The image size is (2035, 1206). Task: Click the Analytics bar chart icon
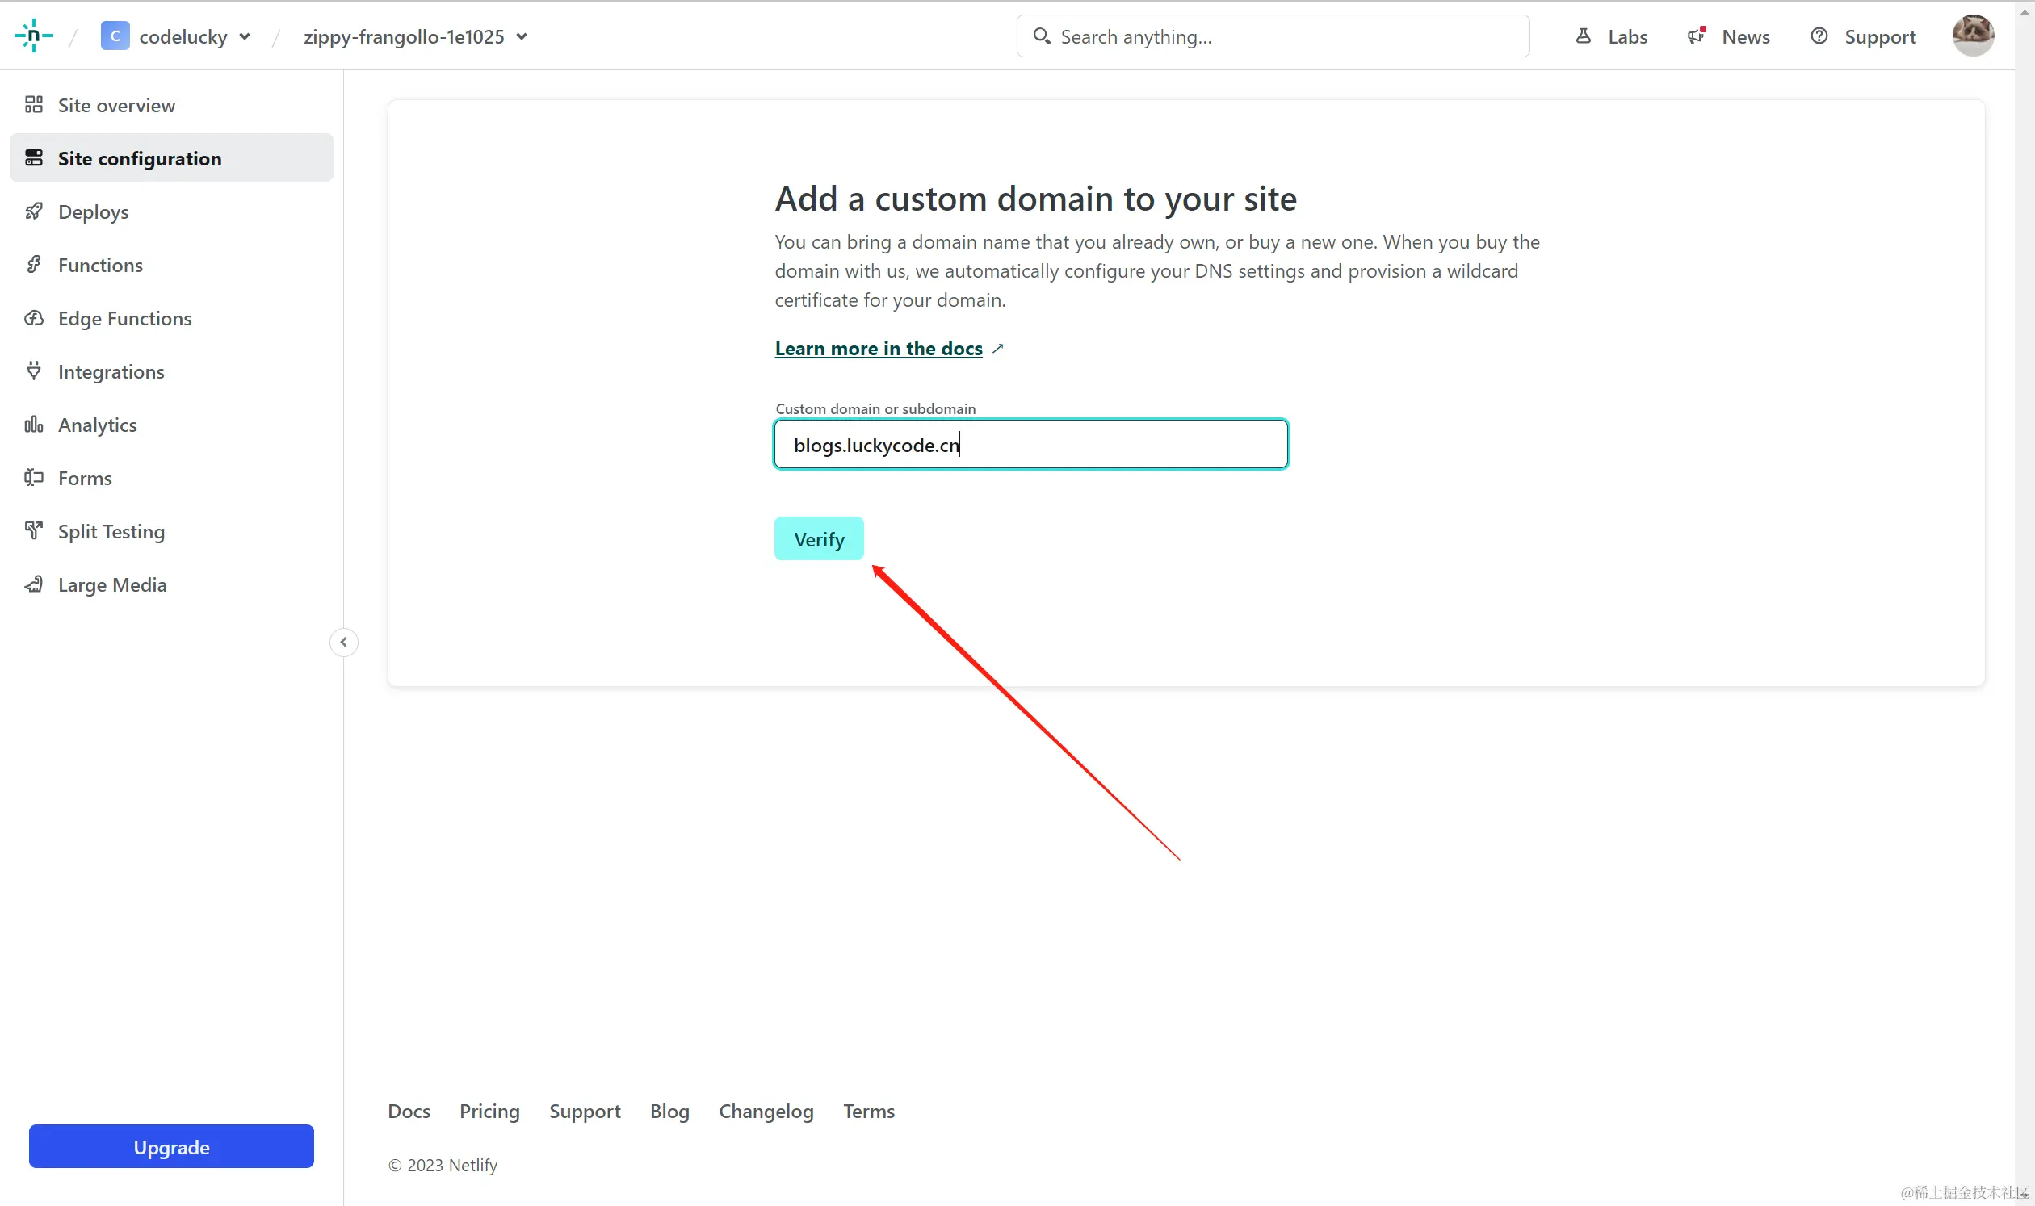tap(33, 425)
